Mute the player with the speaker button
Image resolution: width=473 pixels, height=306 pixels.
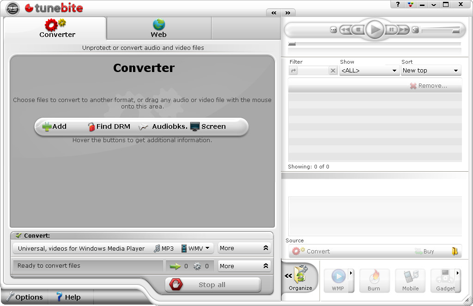coord(415,30)
